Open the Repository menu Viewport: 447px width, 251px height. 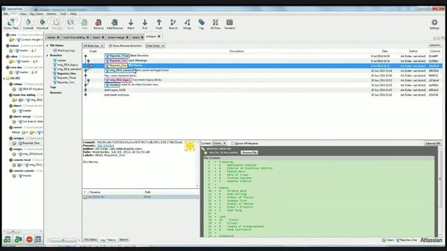[x=36, y=14]
